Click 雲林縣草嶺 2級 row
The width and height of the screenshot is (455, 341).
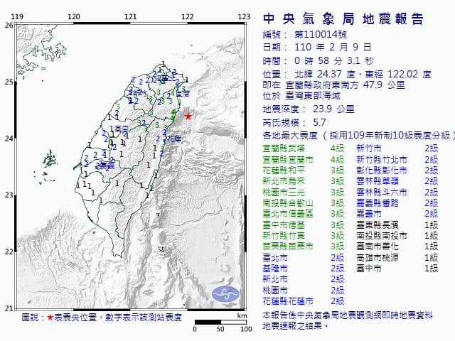[397, 181]
